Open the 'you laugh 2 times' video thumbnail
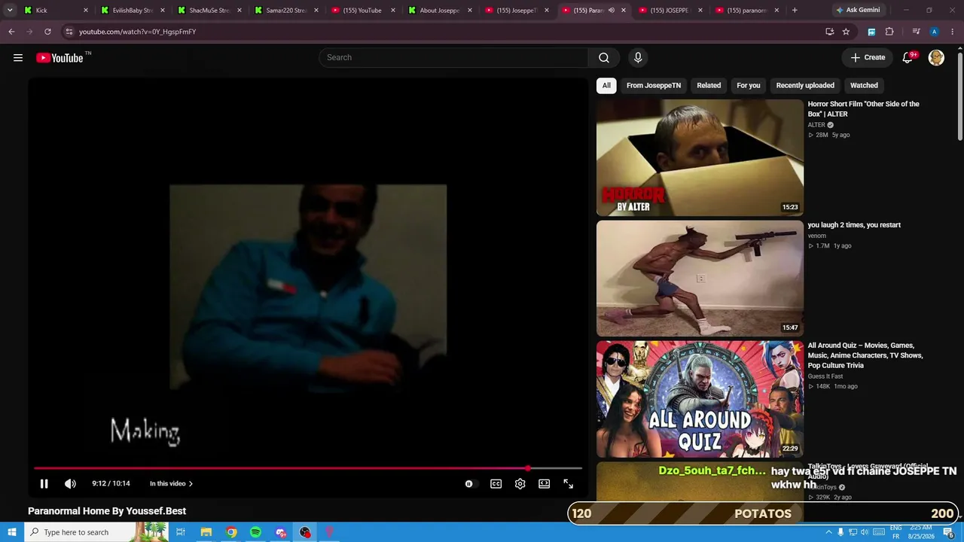 point(700,279)
